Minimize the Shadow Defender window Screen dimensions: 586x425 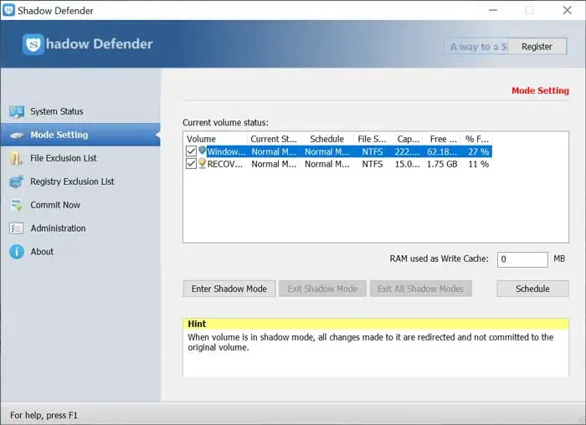[x=493, y=10]
